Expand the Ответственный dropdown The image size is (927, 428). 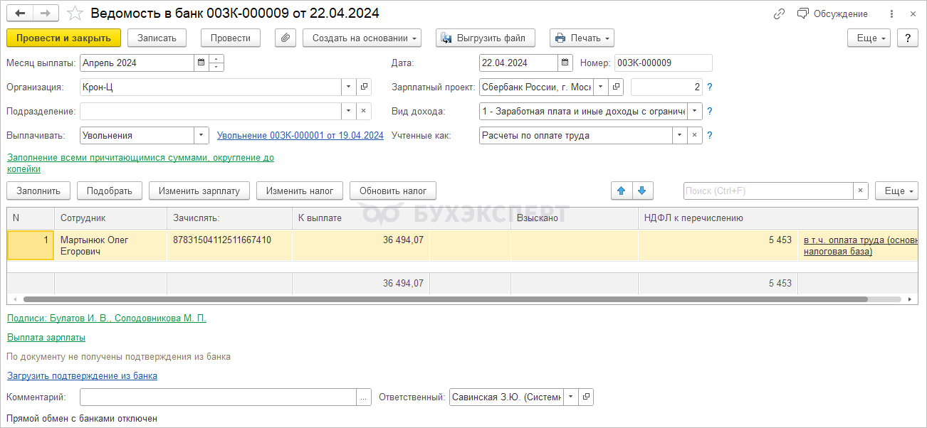pos(571,397)
